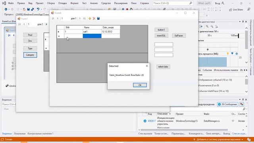Go to last record in Form6 navigator

click(x=84, y=19)
